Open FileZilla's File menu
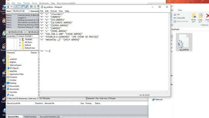Viewport: 209px width, 118px height. [x=8, y=3]
